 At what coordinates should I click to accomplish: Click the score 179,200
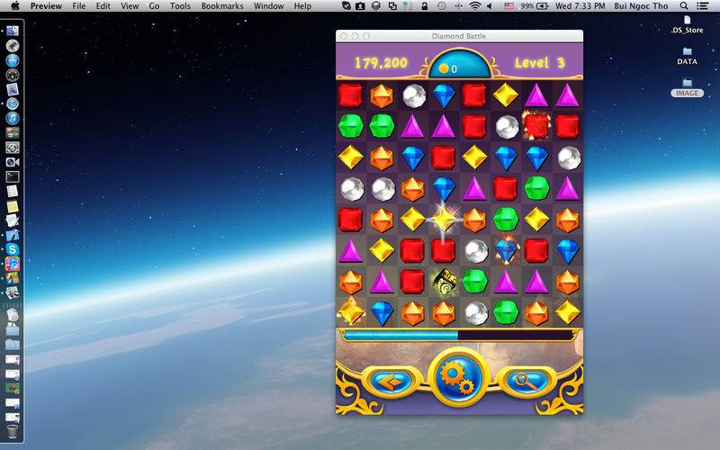(x=381, y=63)
